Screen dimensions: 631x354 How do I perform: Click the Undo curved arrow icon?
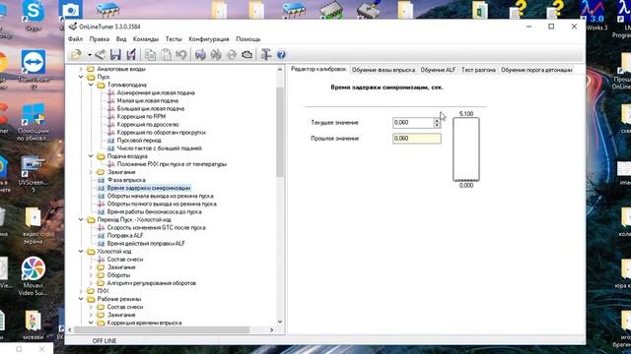(x=181, y=55)
